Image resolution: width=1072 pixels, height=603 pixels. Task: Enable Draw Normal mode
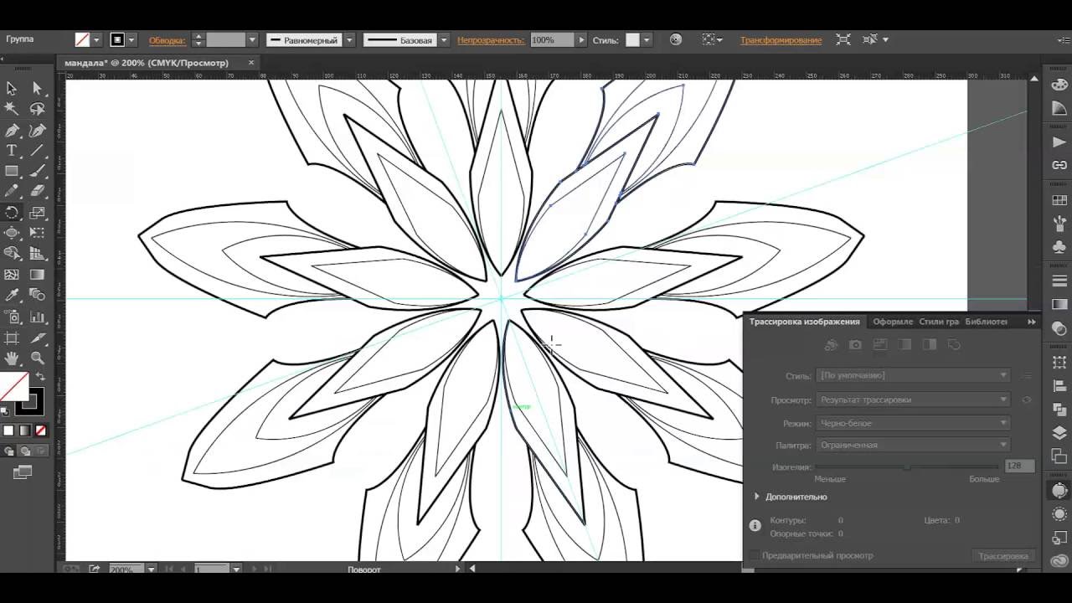(8, 451)
